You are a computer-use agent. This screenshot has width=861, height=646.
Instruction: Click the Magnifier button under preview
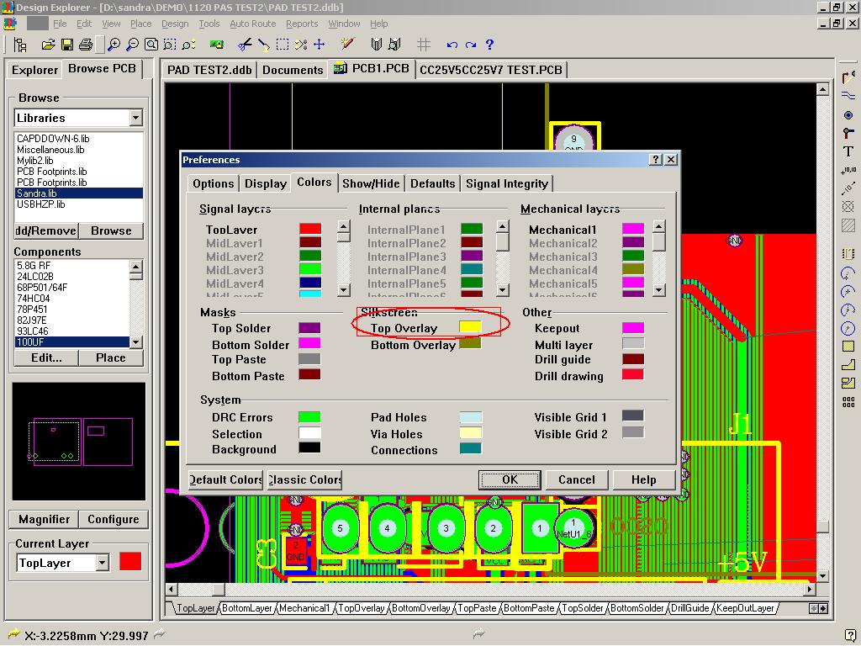44,519
